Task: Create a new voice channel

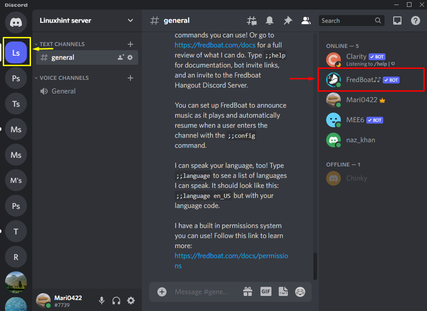Action: (x=130, y=78)
